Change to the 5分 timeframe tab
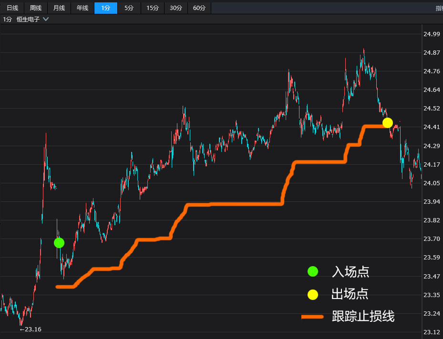Screen dimensions: 443x339 (x=129, y=8)
